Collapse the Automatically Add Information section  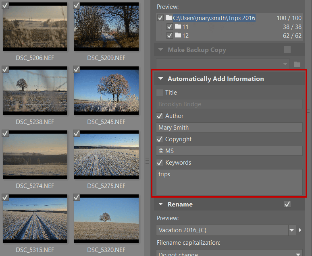click(160, 78)
